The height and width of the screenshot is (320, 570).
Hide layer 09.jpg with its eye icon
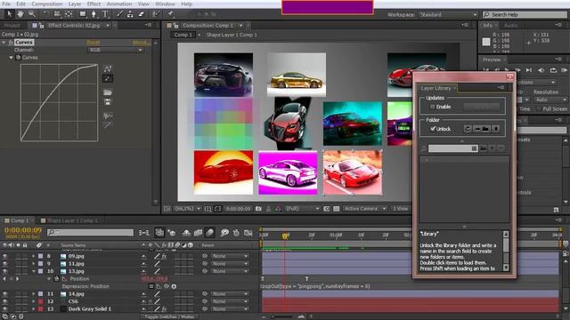pos(5,256)
